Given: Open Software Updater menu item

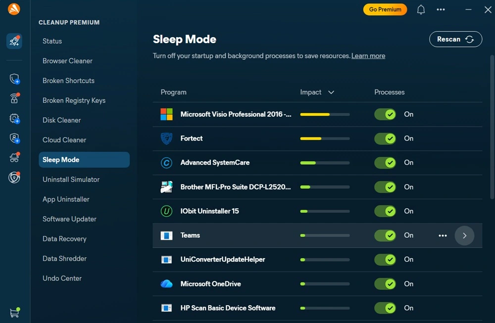Looking at the screenshot, I should tap(69, 219).
